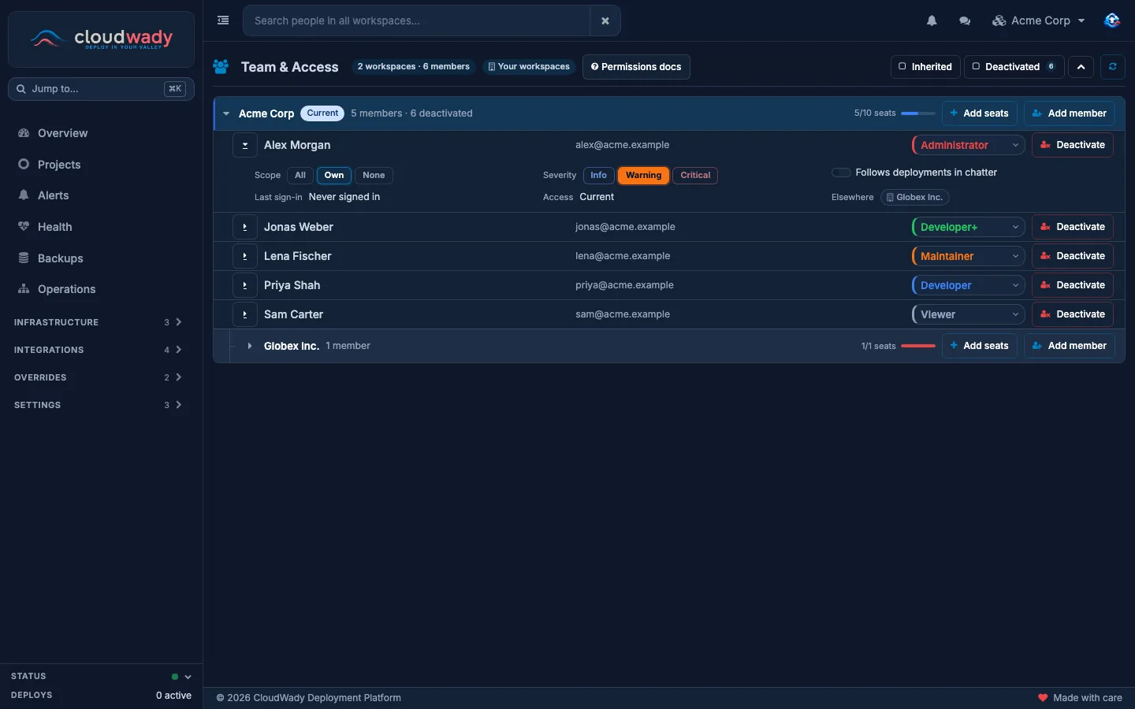This screenshot has width=1135, height=709.
Task: Select Critical severity for Alex Morgan
Action: coord(695,176)
